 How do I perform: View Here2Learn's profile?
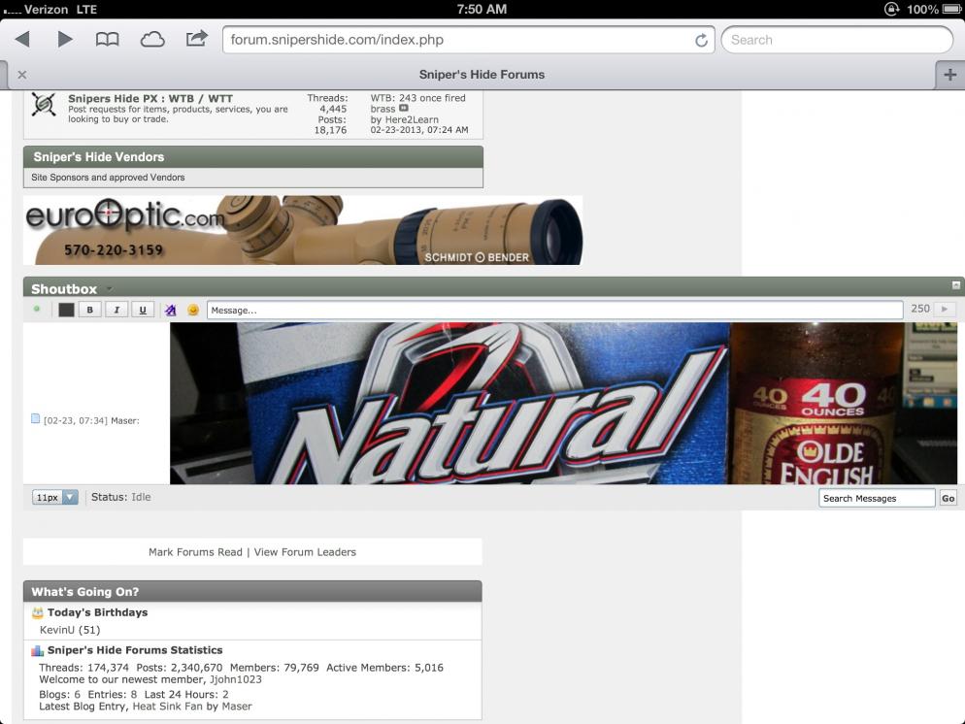pyautogui.click(x=412, y=120)
